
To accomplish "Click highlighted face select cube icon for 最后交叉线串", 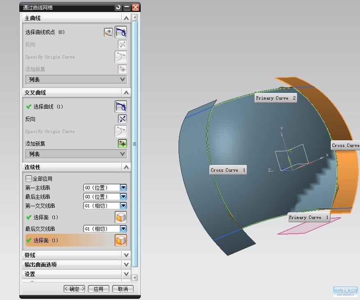I will [121, 240].
